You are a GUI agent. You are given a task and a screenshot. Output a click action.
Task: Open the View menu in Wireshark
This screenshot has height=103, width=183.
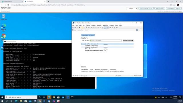coord(80,25)
